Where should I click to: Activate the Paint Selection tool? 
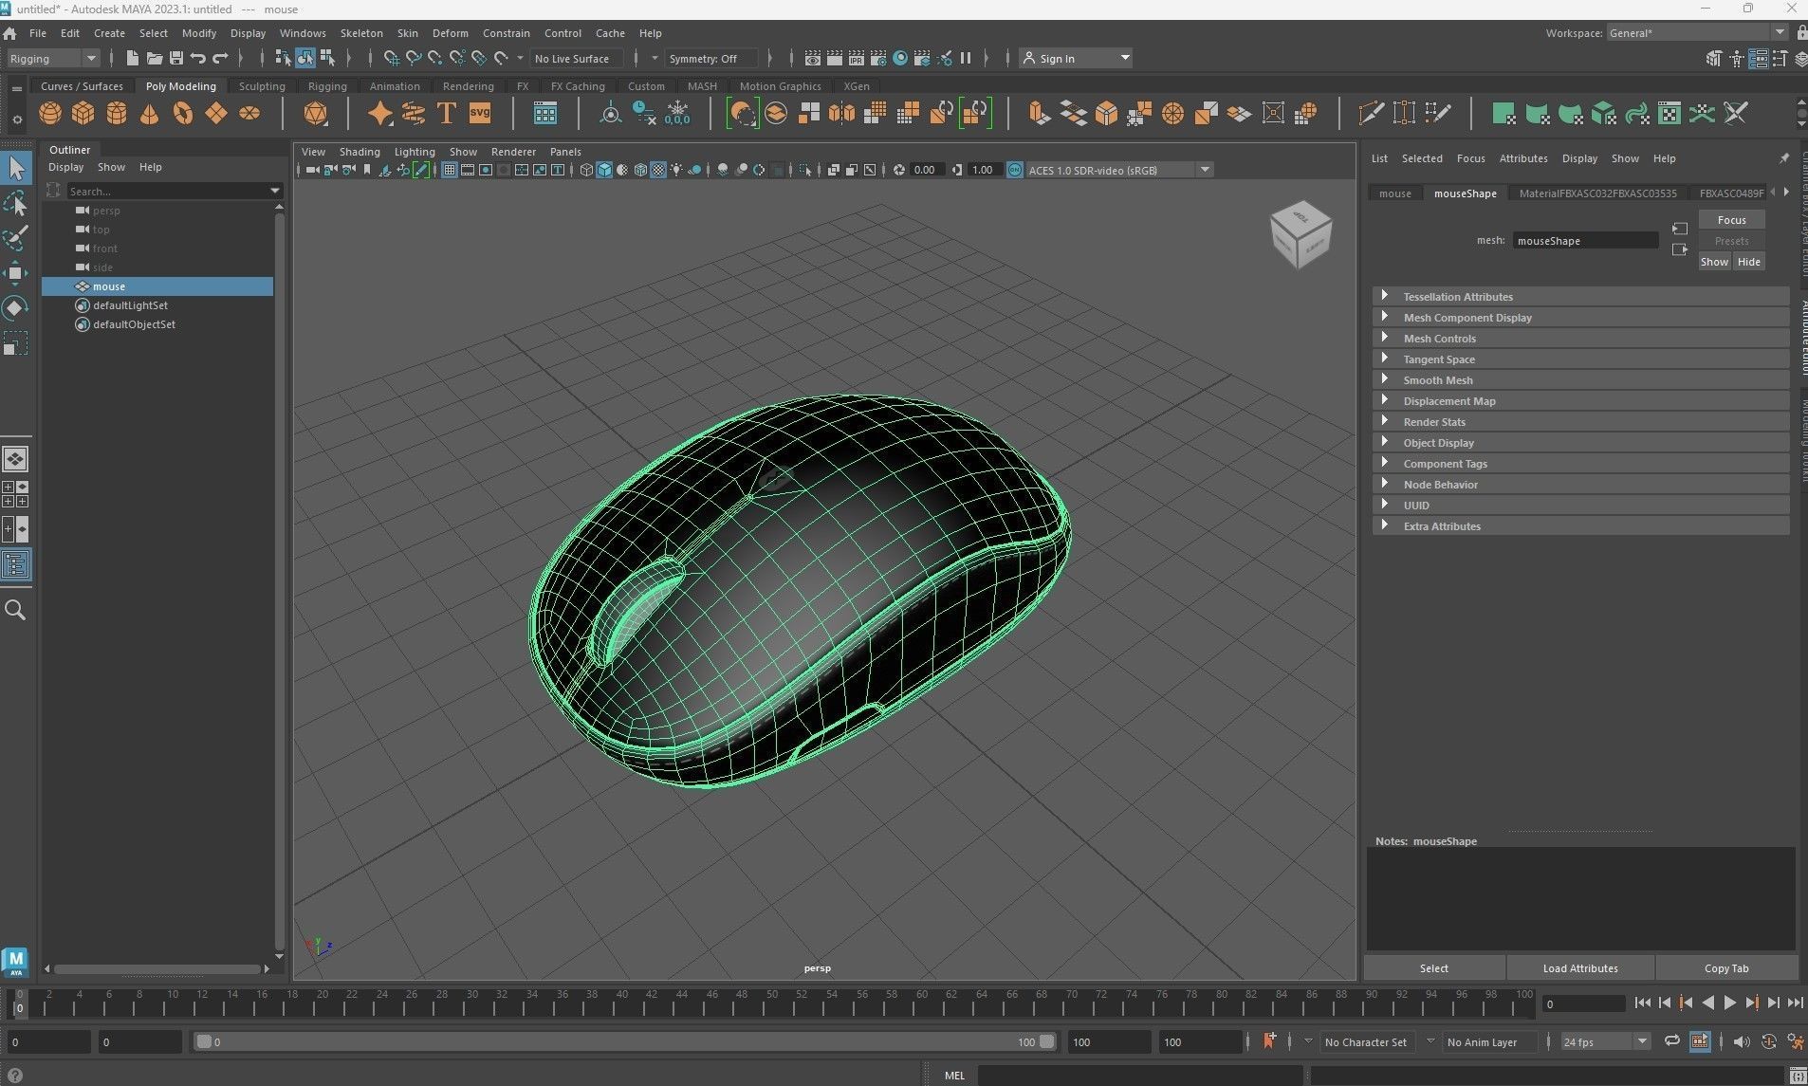[x=16, y=237]
